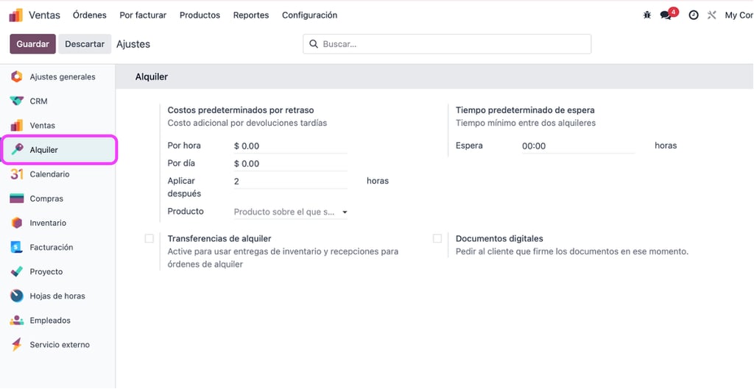This screenshot has width=754, height=389.
Task: Enable Transferencias de alquiler checkbox
Action: (x=149, y=239)
